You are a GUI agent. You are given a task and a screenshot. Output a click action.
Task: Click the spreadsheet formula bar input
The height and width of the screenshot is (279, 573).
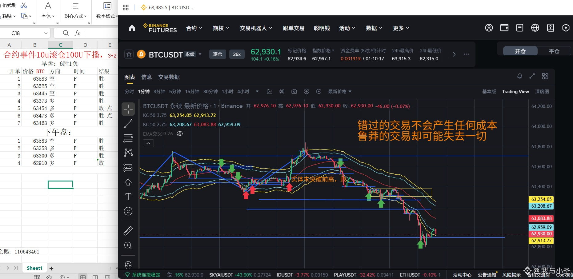tap(102, 33)
